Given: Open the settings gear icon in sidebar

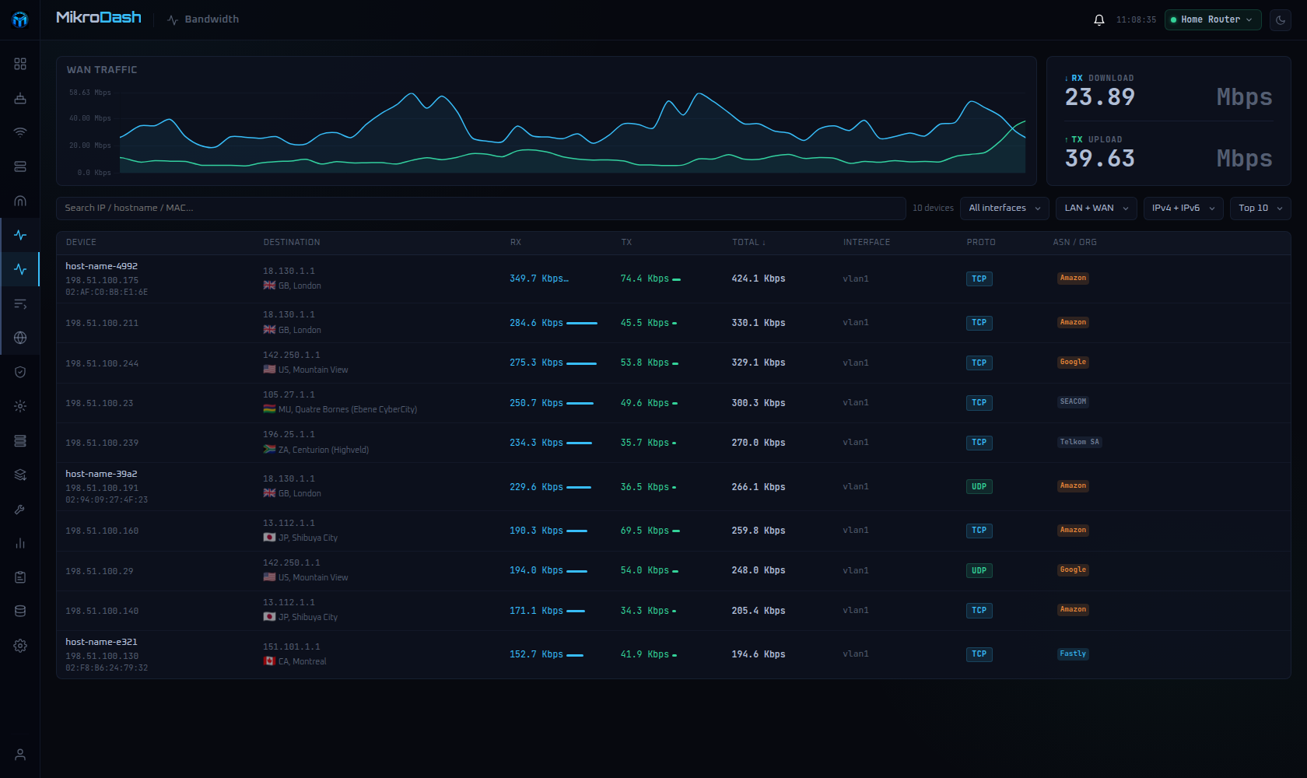Looking at the screenshot, I should click(20, 646).
